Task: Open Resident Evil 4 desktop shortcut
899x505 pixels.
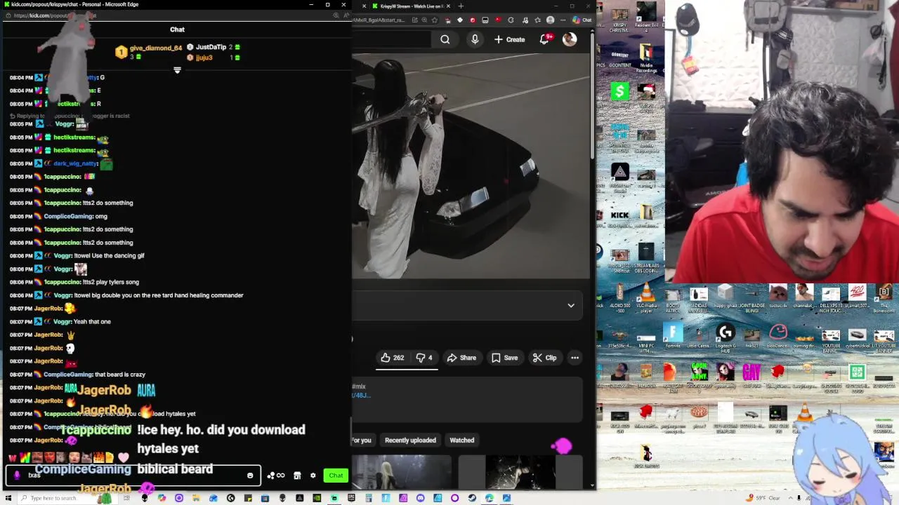Action: (646, 18)
